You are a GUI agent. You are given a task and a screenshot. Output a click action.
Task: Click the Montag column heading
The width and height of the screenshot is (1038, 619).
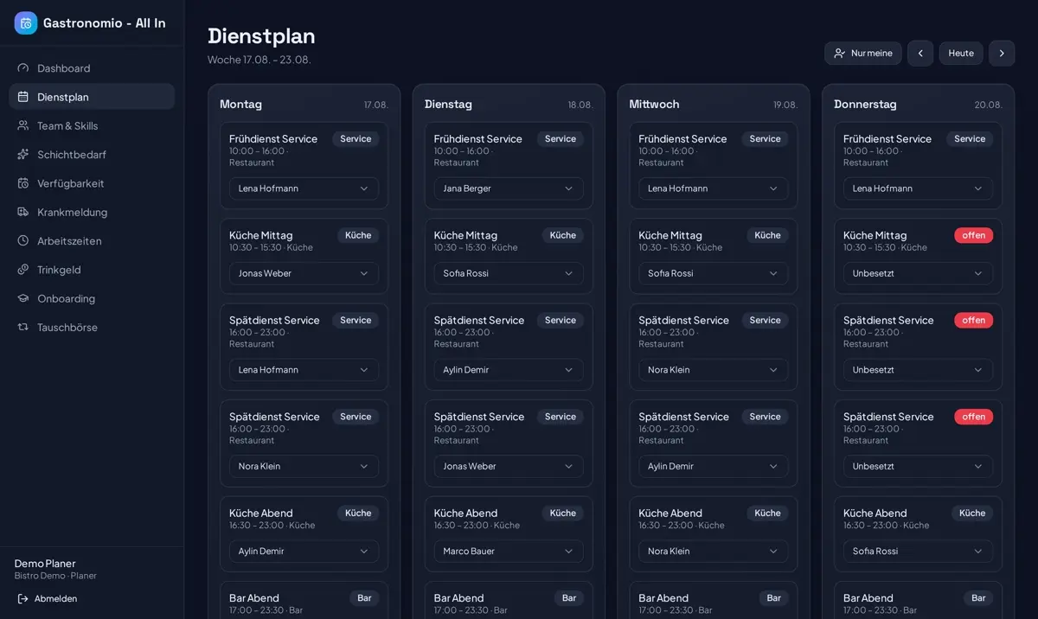pos(240,104)
